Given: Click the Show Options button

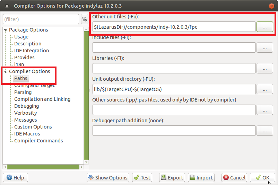Looking at the screenshot, I should click(108, 178).
